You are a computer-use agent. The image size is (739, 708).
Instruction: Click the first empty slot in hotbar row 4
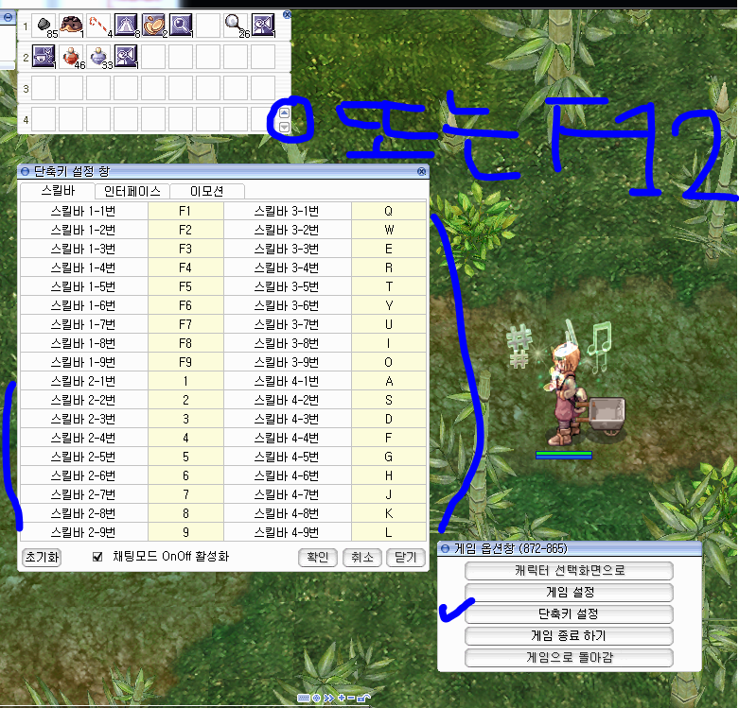coord(44,119)
